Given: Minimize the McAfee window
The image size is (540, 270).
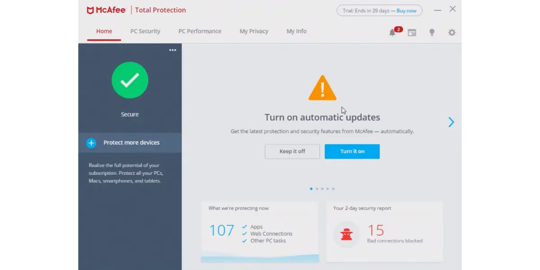Looking at the screenshot, I should (437, 10).
